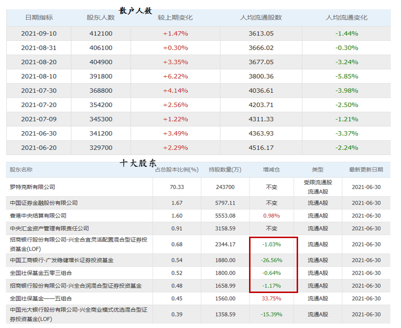The width and height of the screenshot is (401, 328).
Task: Open 中央汇金资产管理有限责任公司 entry
Action: pyautogui.click(x=50, y=228)
